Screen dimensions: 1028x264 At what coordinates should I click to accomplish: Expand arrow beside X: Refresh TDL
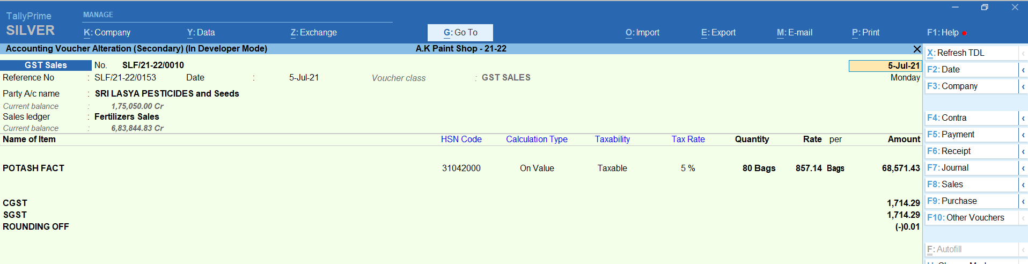click(1023, 53)
